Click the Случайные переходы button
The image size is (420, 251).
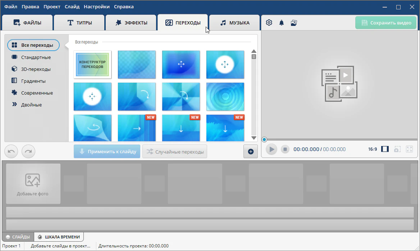175,152
